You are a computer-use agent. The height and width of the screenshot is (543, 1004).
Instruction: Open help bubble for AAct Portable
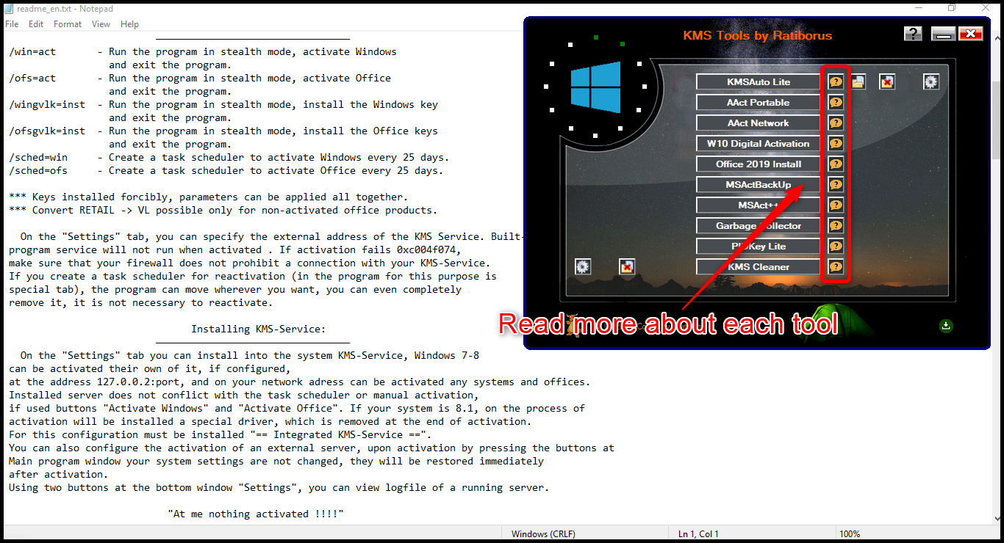(x=836, y=103)
